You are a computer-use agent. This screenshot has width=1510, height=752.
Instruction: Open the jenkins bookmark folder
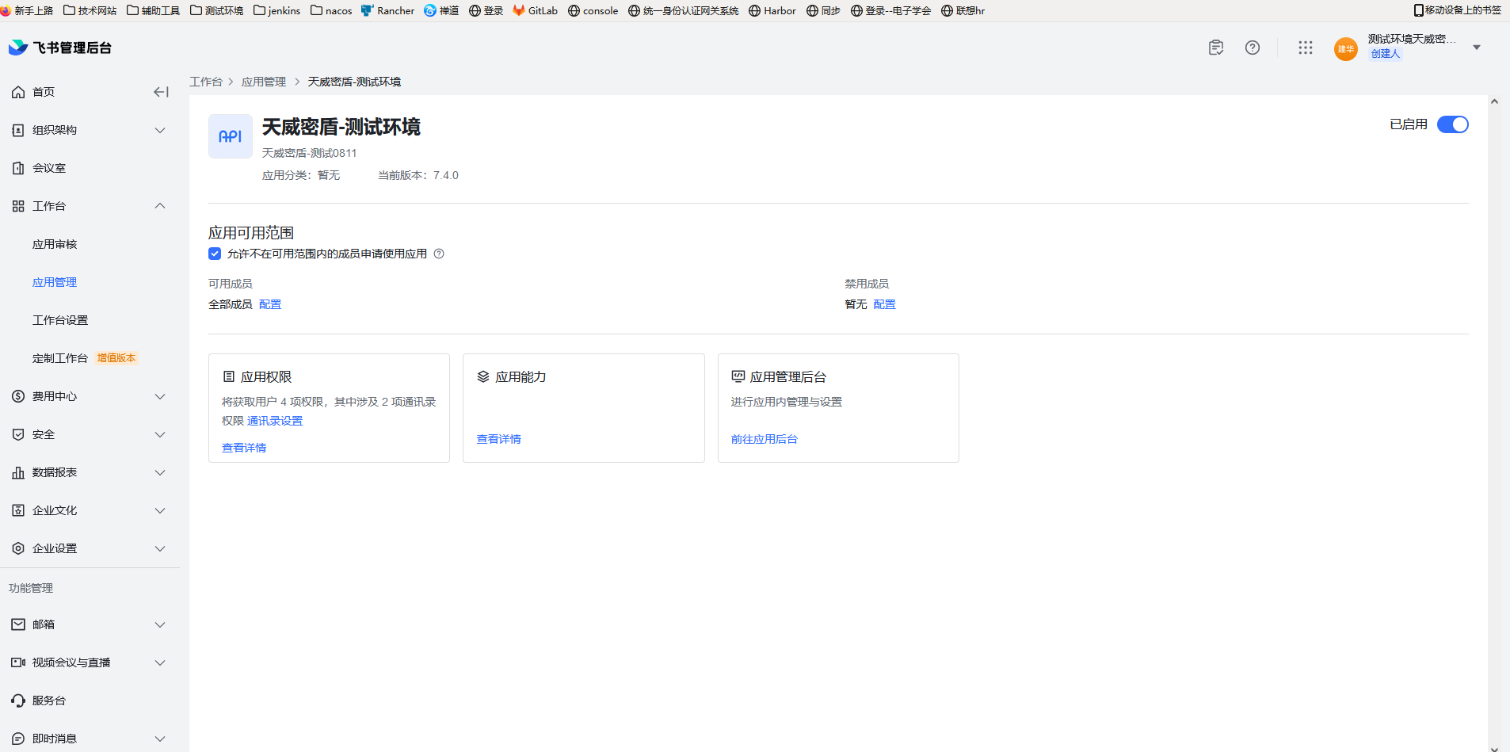tap(277, 10)
